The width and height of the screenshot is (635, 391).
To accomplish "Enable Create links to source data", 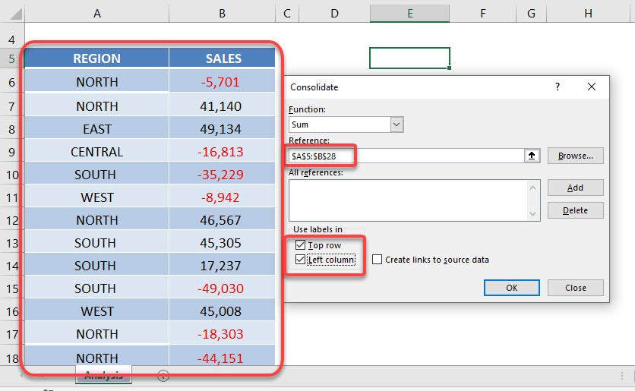I will [x=377, y=260].
